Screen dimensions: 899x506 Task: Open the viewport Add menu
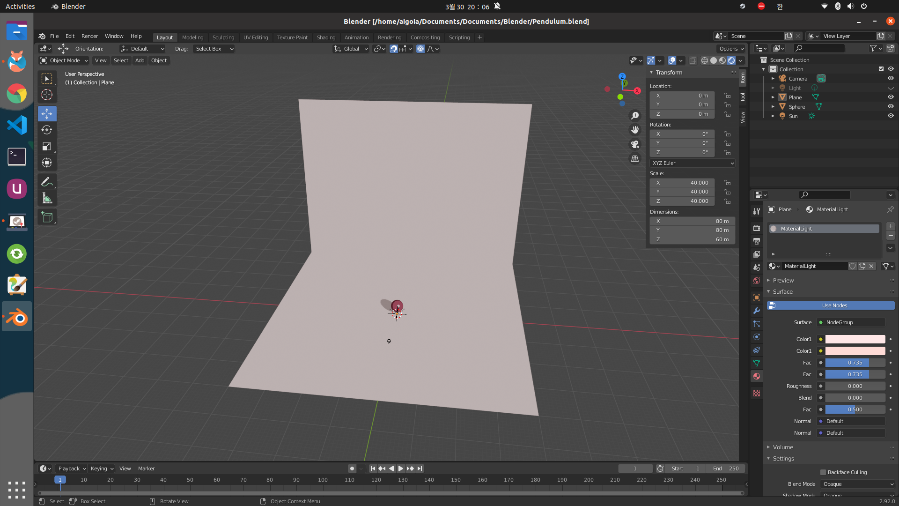click(140, 60)
